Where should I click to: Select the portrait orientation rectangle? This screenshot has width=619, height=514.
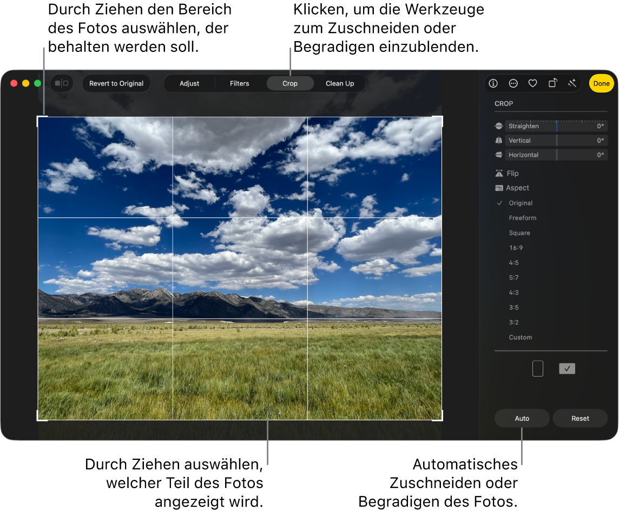[537, 368]
